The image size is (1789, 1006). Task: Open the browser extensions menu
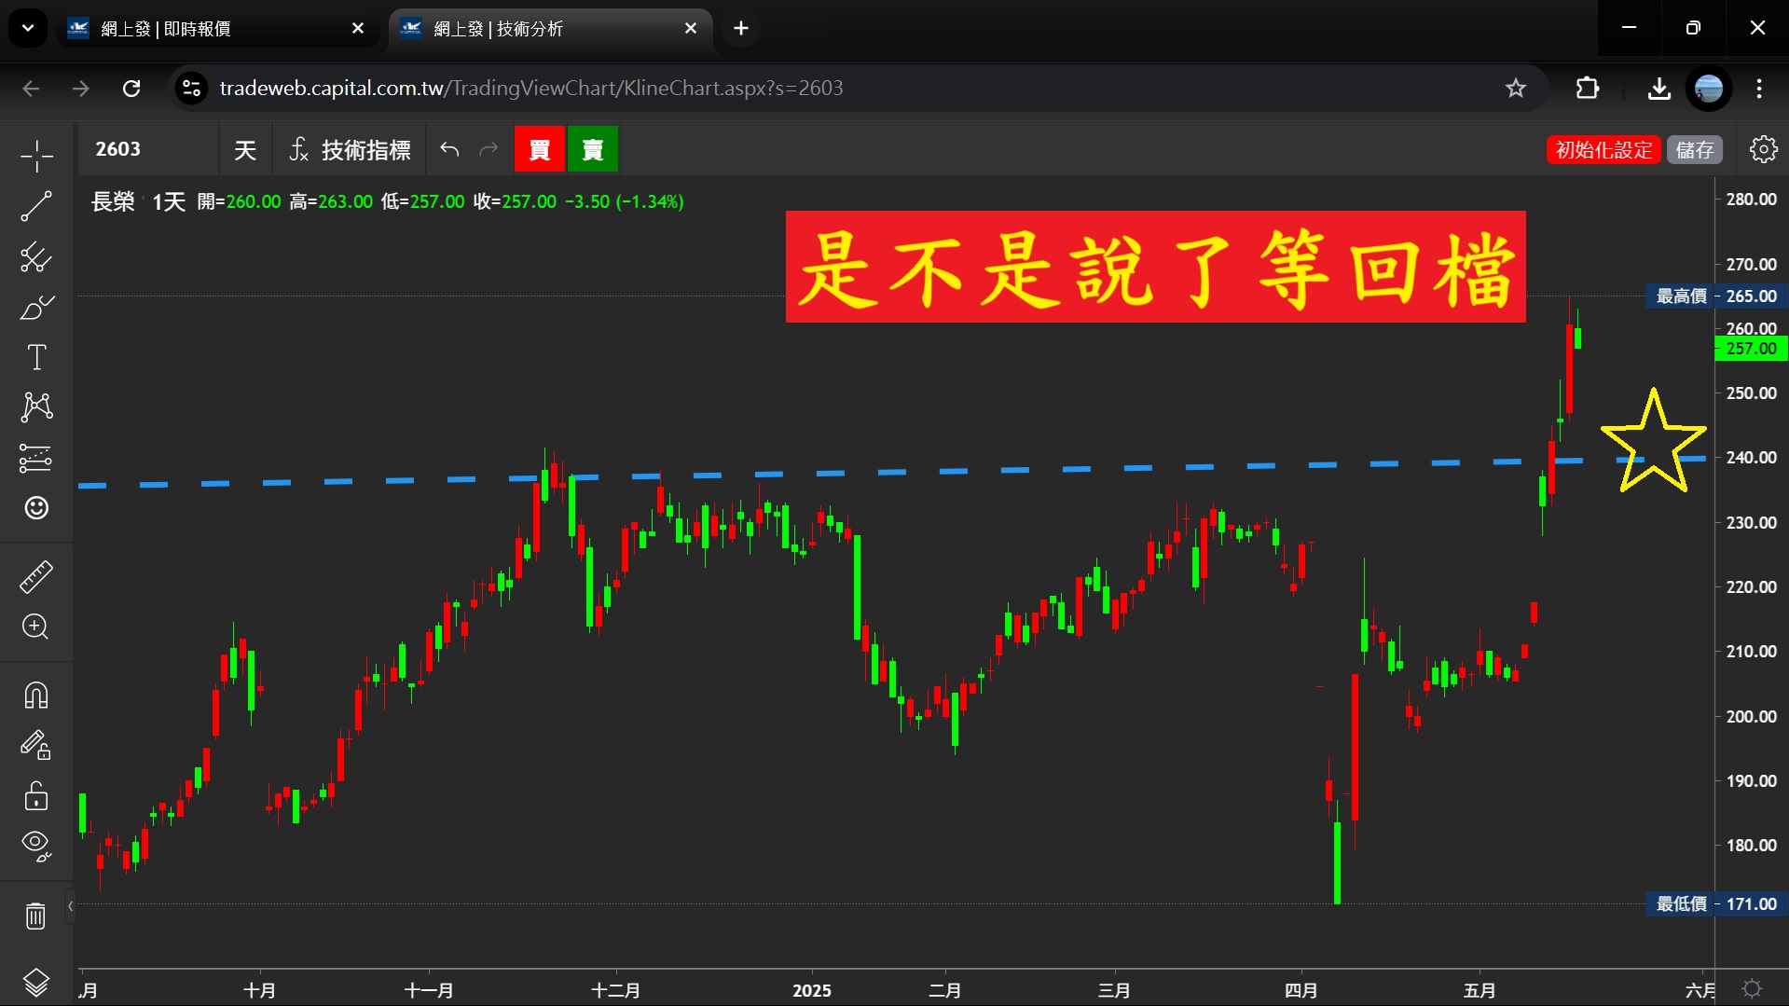click(1587, 89)
